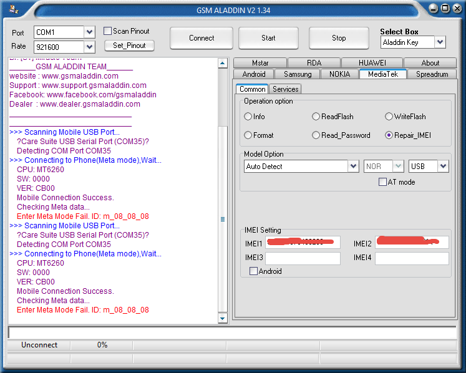The width and height of the screenshot is (466, 373).
Task: Click the Unconnect status bar entry
Action: point(39,345)
